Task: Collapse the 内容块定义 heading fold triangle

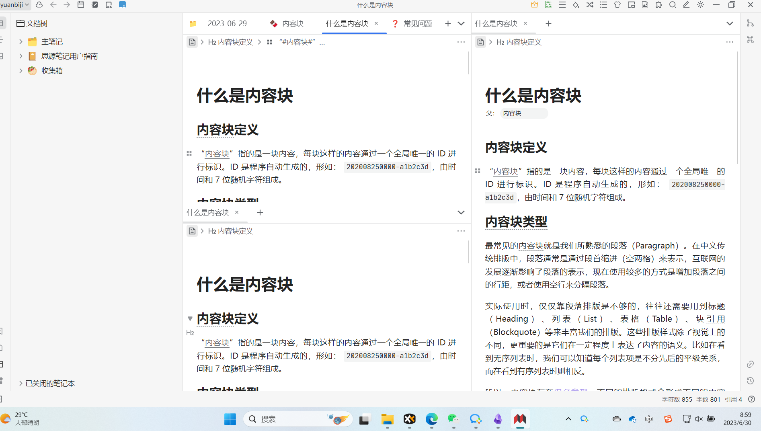Action: tap(190, 319)
